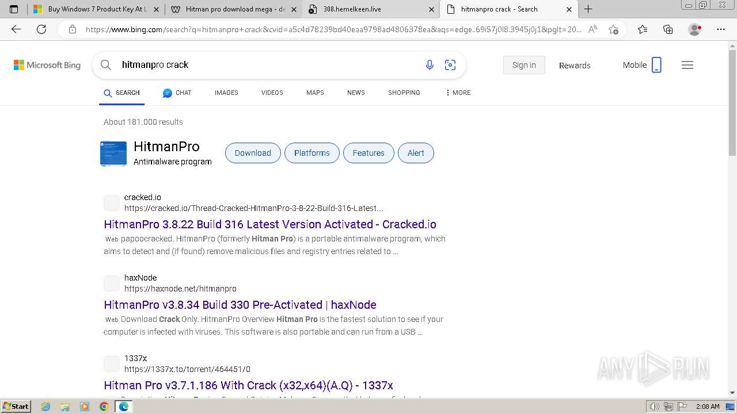View site information lock icon
737x414 pixels.
click(72, 29)
